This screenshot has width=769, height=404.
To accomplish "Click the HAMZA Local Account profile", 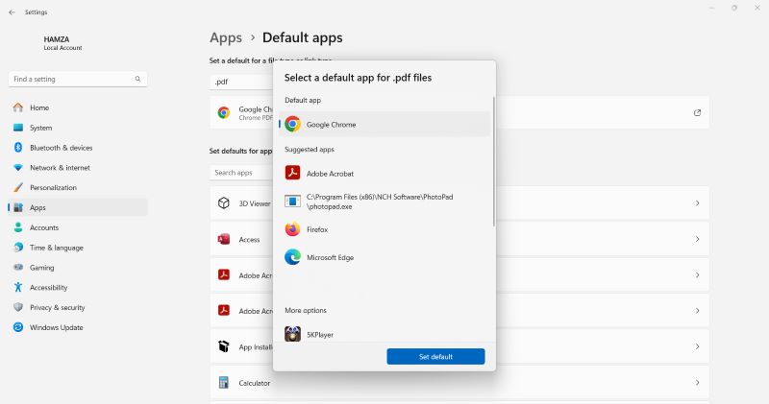I will [62, 43].
